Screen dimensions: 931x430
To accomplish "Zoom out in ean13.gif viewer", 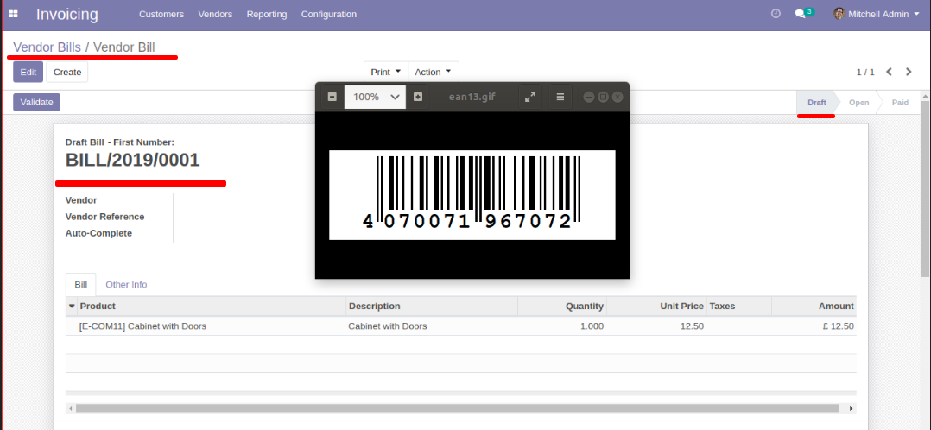I will tap(332, 97).
